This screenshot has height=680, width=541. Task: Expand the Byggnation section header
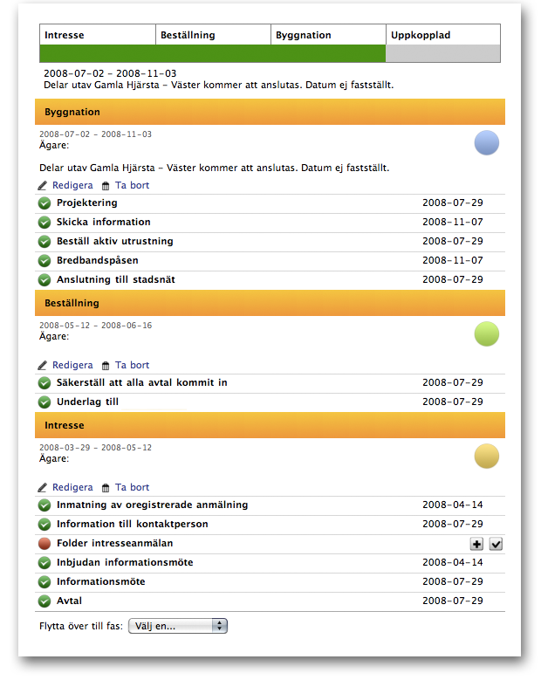[x=270, y=113]
